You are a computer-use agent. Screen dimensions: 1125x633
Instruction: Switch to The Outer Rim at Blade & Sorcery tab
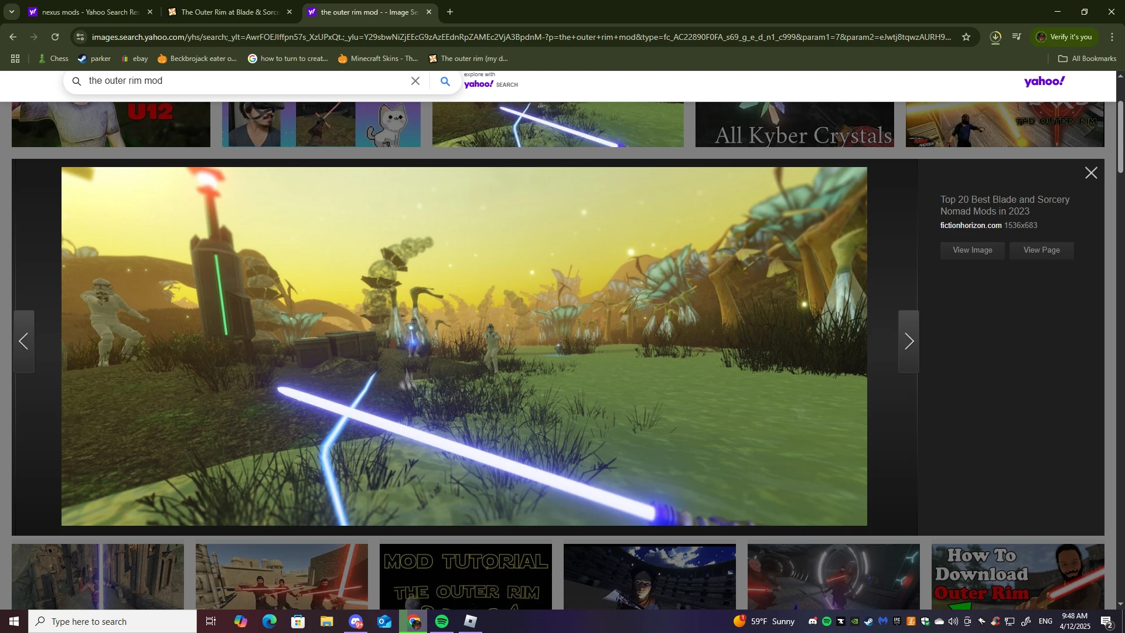click(x=229, y=12)
